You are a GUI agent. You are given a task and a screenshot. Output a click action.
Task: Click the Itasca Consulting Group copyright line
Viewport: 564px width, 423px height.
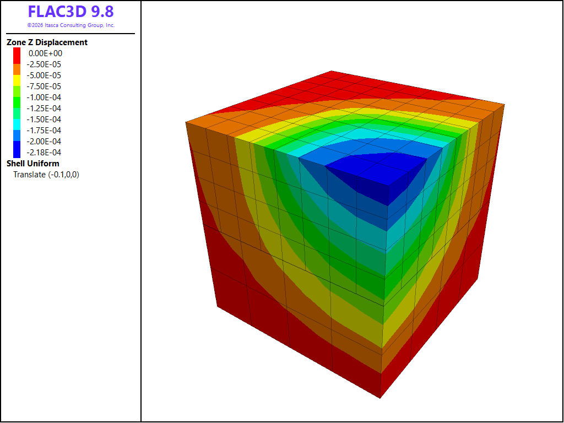pos(71,25)
